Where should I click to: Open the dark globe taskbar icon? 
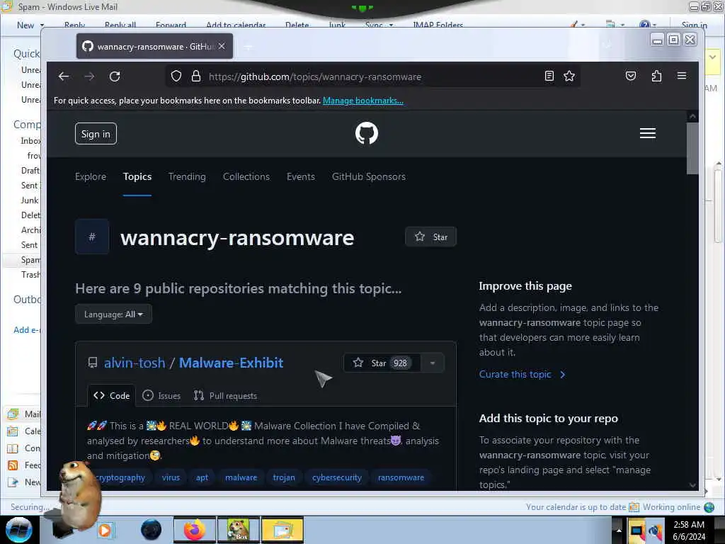tap(151, 530)
